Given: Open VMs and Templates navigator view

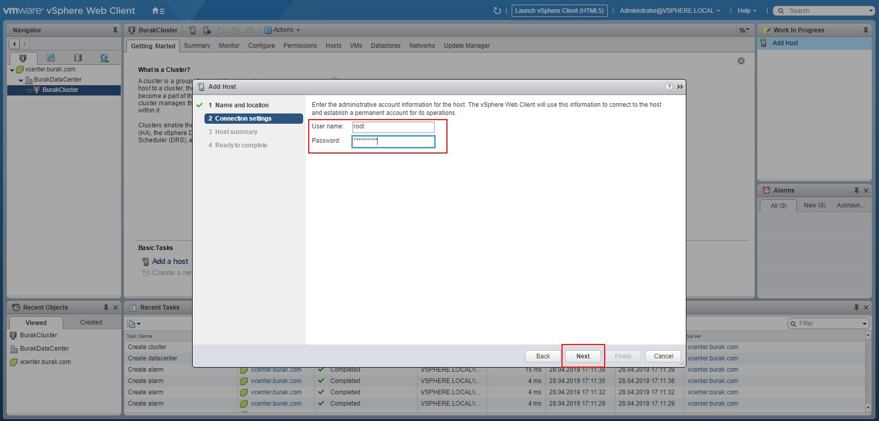Looking at the screenshot, I should tap(50, 58).
